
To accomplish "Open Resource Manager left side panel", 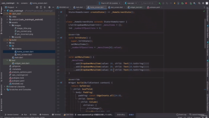I will [1, 26].
